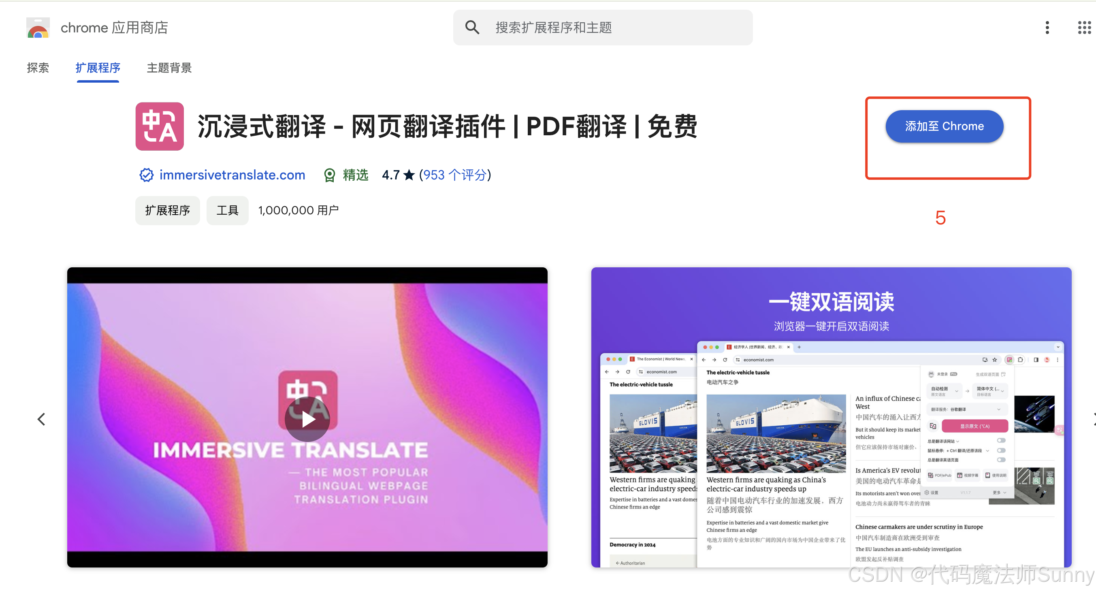Viewport: 1096px width, 593px height.
Task: Open immersivetranslate.com publisher link
Action: tap(232, 175)
